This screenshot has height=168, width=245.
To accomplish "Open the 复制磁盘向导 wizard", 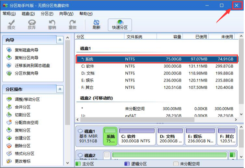I will 27,50.
